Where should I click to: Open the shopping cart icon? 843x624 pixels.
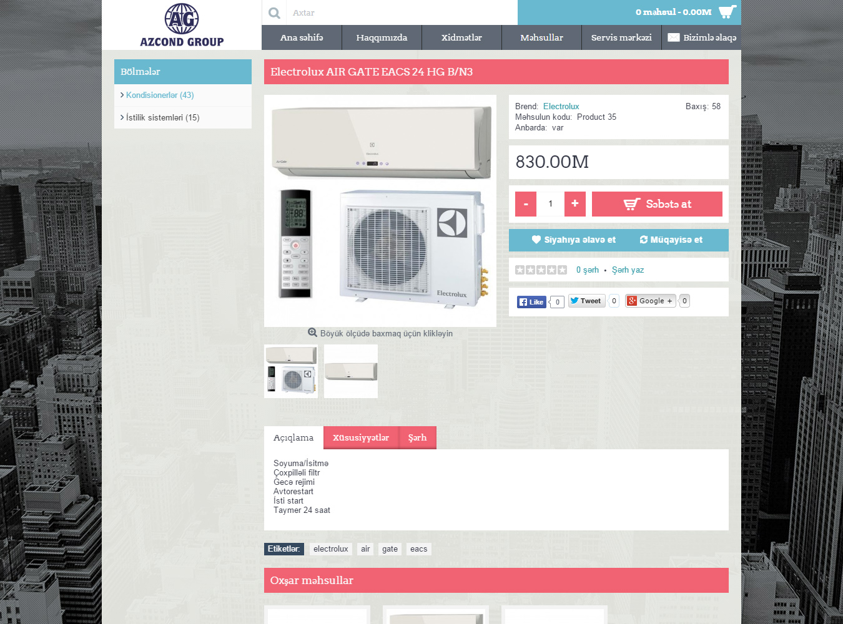pyautogui.click(x=727, y=12)
